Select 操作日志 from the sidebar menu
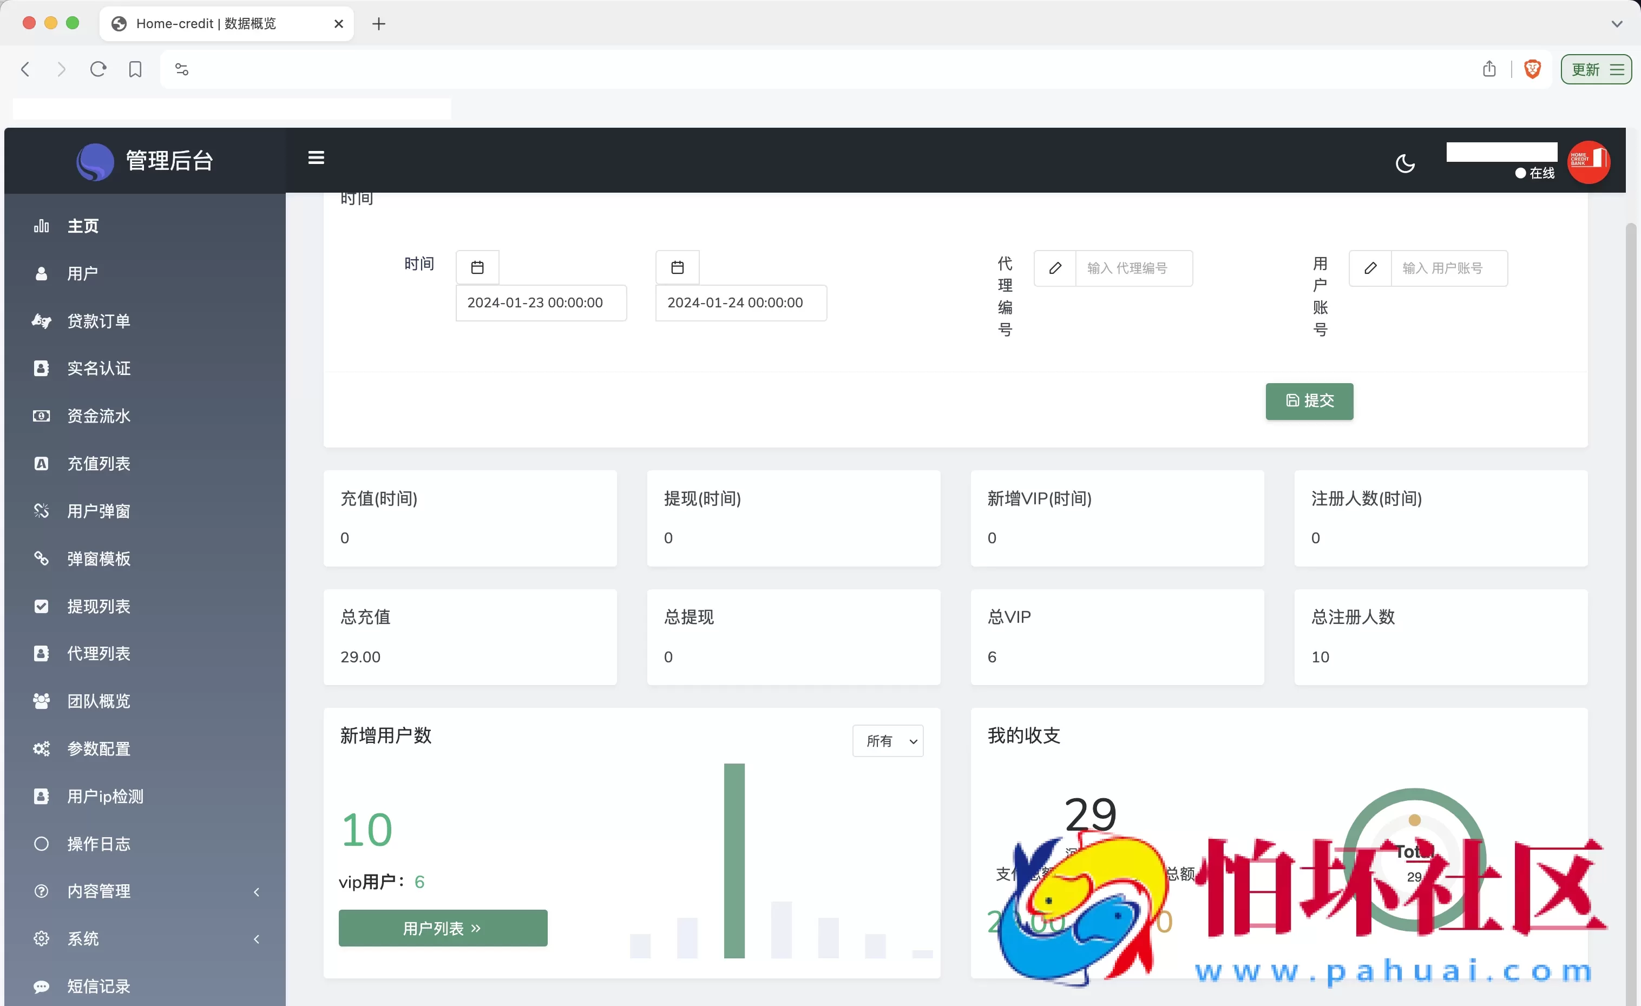Screen dimensions: 1641x1006 41,844
